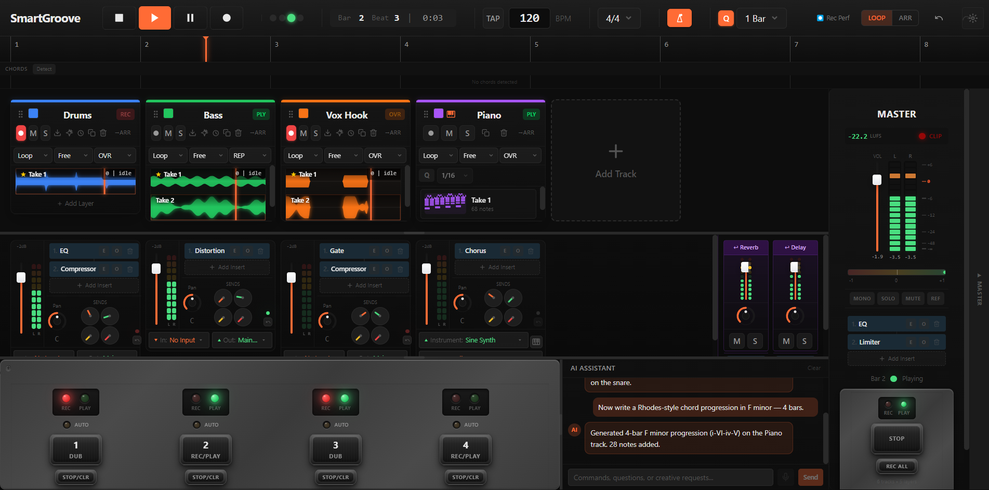Image resolution: width=989 pixels, height=490 pixels.
Task: Click the sparkle AI icon on Bass track
Action: point(204,133)
